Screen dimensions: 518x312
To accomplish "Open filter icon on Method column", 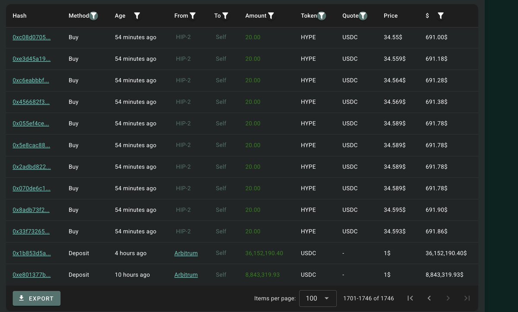I will (94, 16).
